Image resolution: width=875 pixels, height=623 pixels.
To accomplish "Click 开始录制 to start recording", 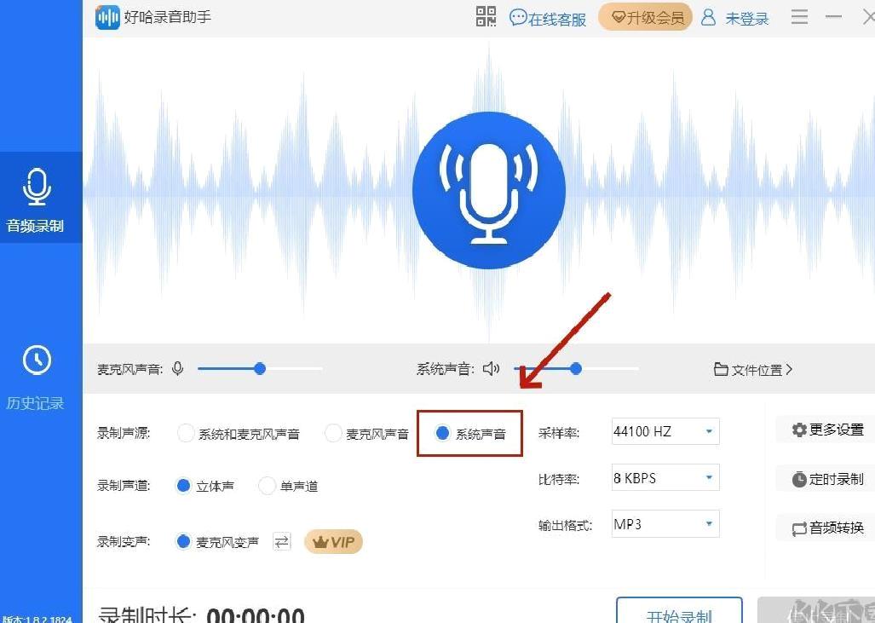I will (679, 611).
